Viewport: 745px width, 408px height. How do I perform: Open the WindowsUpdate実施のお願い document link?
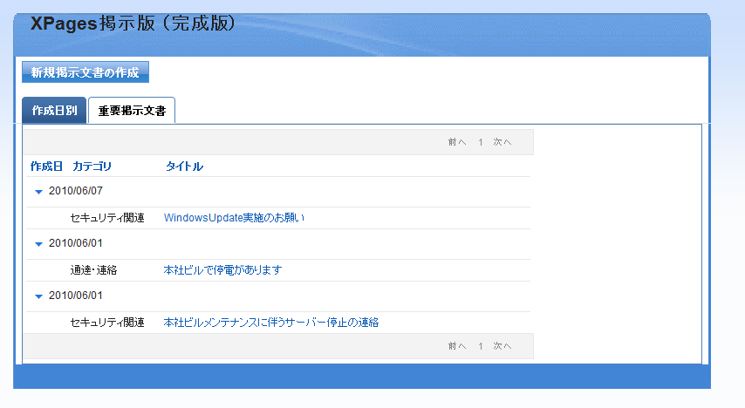coord(234,218)
